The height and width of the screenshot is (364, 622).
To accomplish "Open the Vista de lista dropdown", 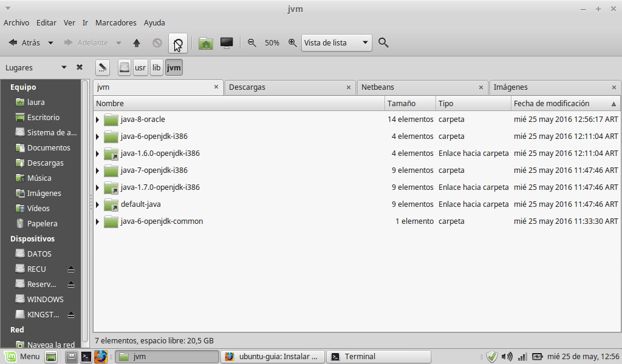I will pos(337,43).
